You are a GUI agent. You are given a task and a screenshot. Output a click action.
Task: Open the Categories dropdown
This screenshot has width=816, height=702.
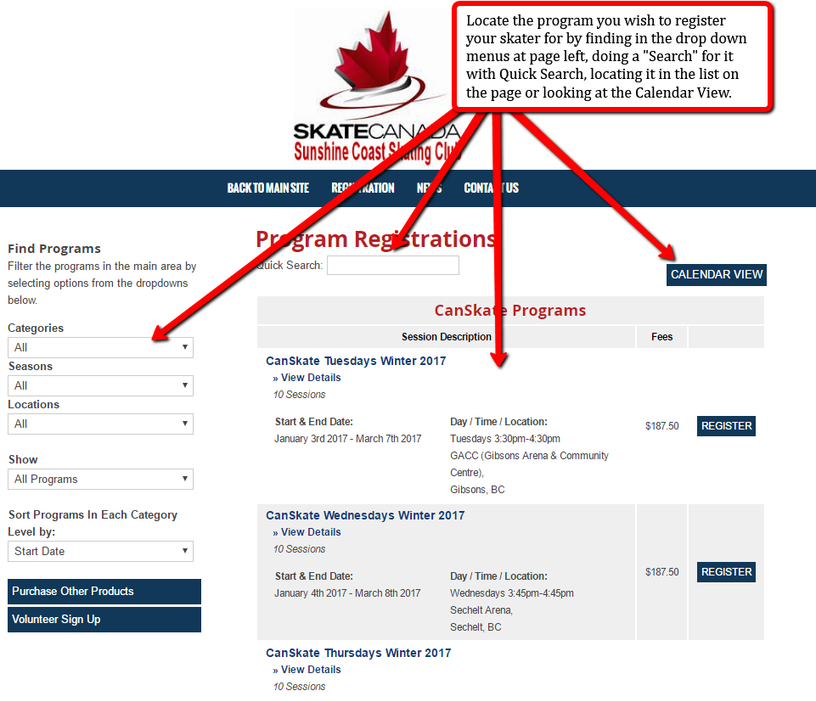(100, 348)
